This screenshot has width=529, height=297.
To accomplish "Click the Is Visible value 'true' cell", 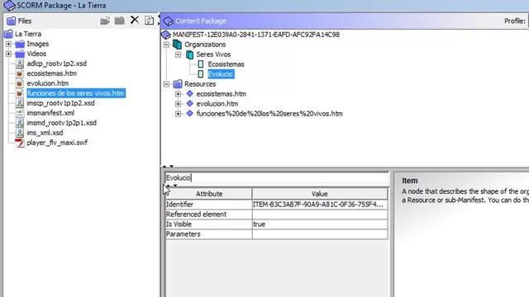I will pyautogui.click(x=320, y=224).
